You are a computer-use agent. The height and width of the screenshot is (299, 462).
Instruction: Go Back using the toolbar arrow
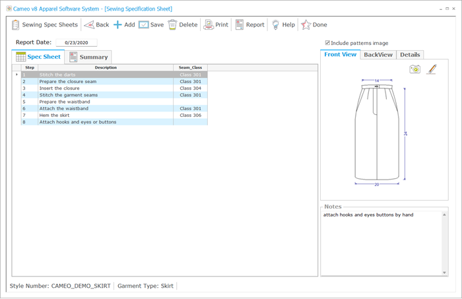pyautogui.click(x=96, y=25)
